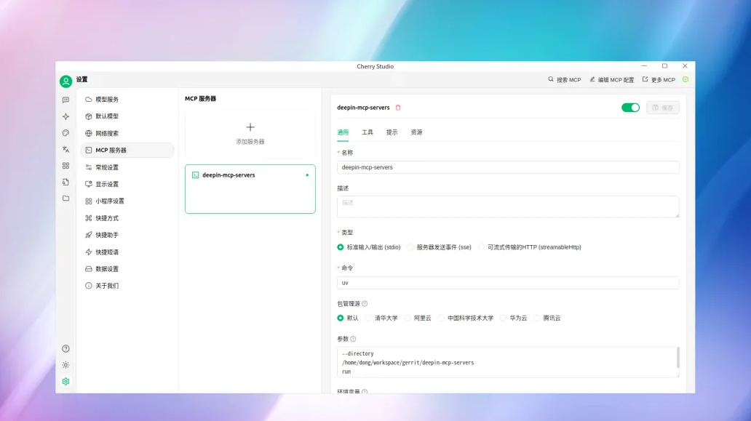This screenshot has width=751, height=421.
Task: Choose 腾讯云 package source
Action: [547, 318]
